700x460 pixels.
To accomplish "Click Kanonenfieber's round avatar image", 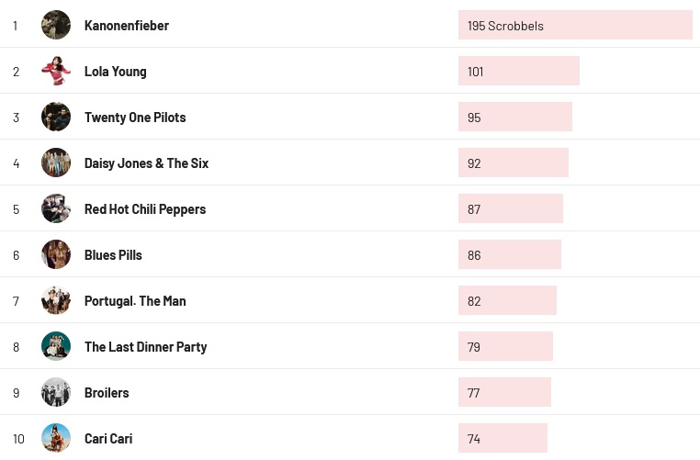I will (56, 25).
